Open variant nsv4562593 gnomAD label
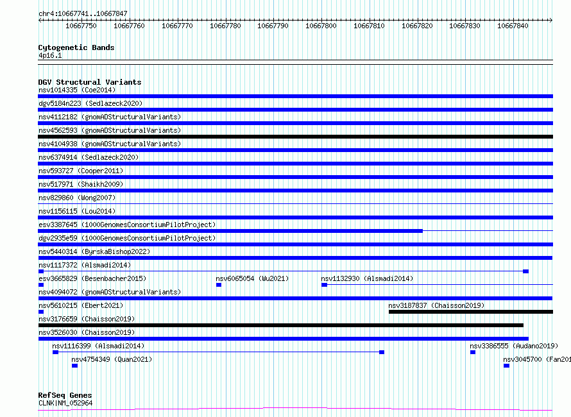The height and width of the screenshot is (417, 571). tap(110, 130)
